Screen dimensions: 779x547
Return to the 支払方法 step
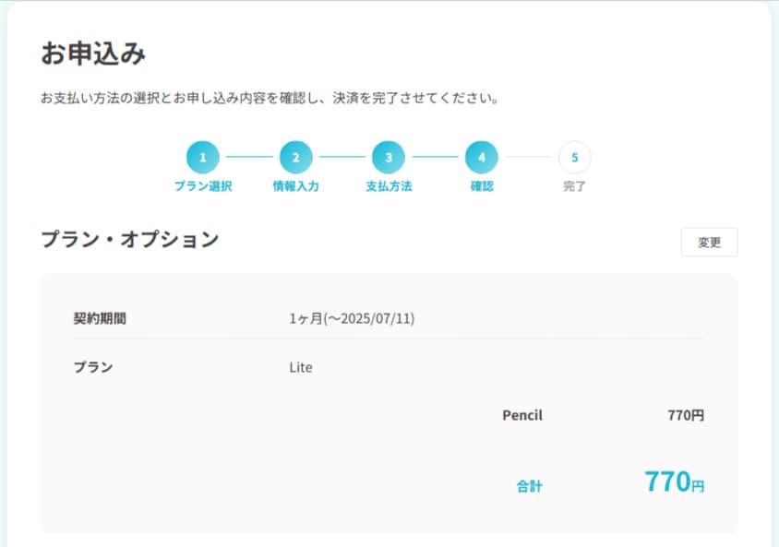(389, 185)
